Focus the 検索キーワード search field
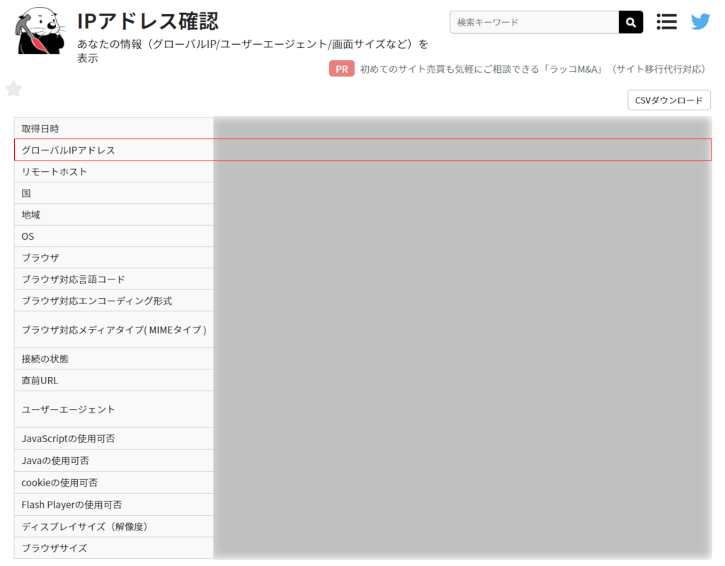725x566 pixels. (534, 22)
